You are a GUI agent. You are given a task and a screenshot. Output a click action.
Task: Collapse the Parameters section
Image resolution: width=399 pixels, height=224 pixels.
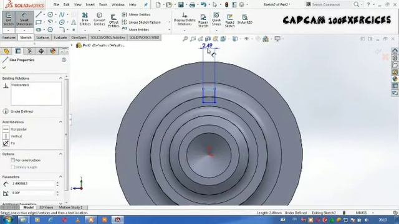pos(60,177)
